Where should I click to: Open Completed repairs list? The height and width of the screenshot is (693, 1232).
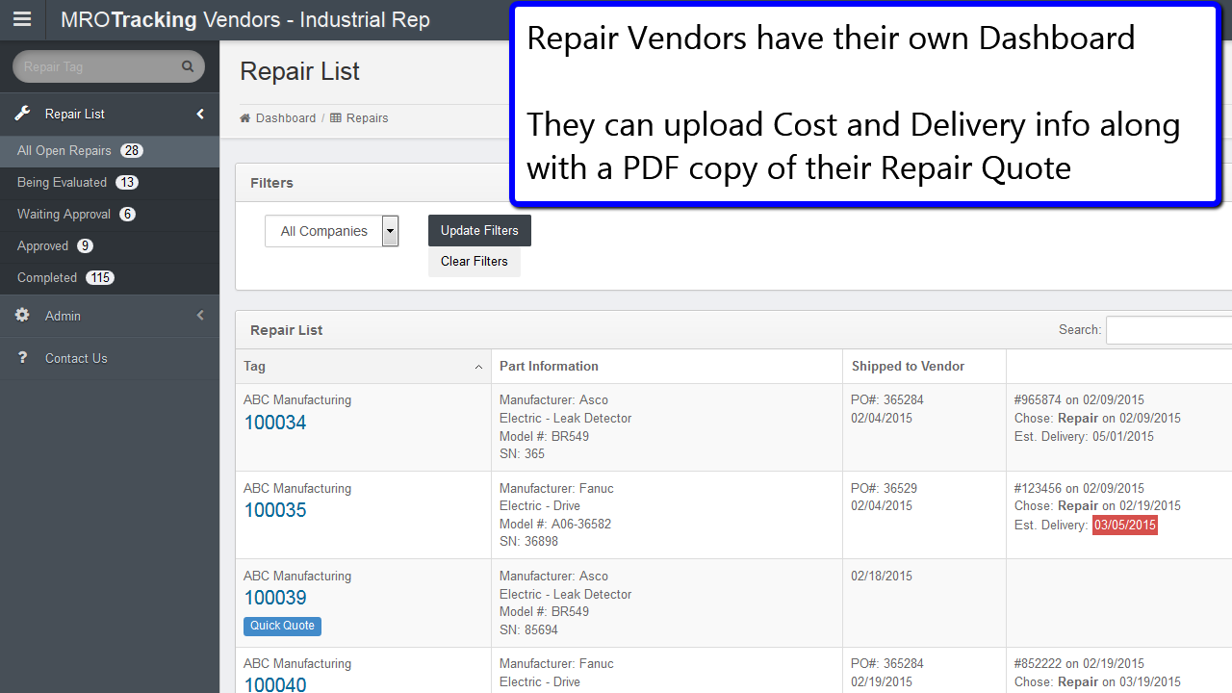[x=110, y=277]
